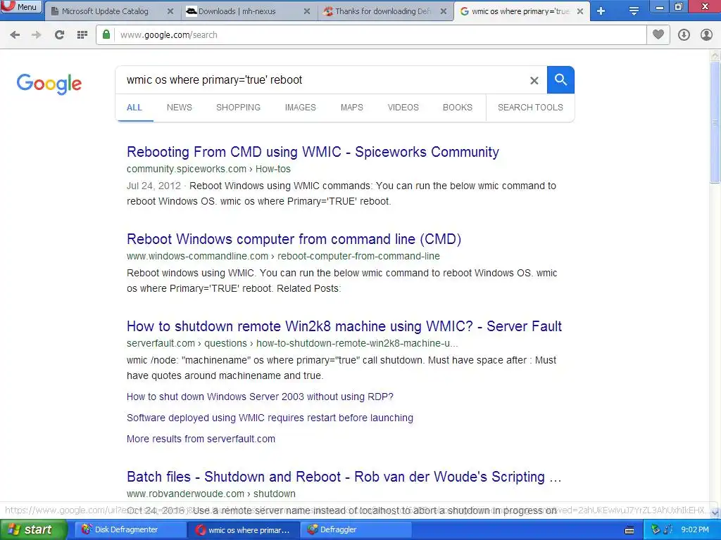The width and height of the screenshot is (721, 540).
Task: Click community.spiceworks.com How-tos URL text
Action: 208,169
